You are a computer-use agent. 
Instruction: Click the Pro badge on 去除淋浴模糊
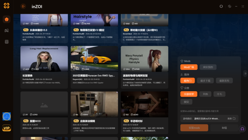pyautogui.click(x=76, y=121)
